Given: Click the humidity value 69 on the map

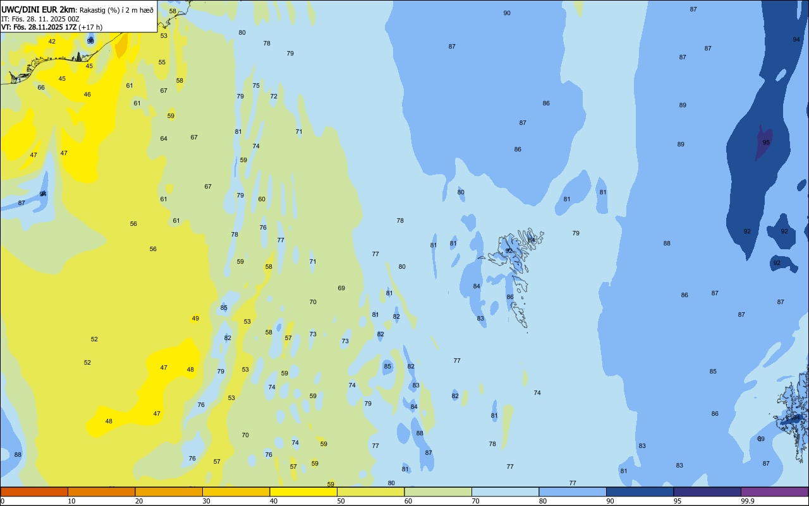Looking at the screenshot, I should (341, 288).
